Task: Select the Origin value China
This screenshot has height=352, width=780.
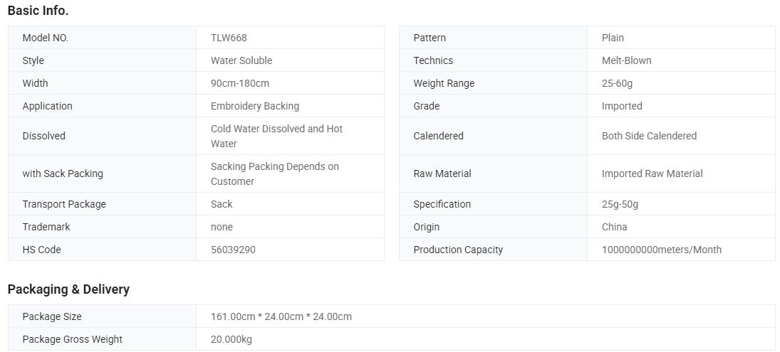Action: coord(614,227)
